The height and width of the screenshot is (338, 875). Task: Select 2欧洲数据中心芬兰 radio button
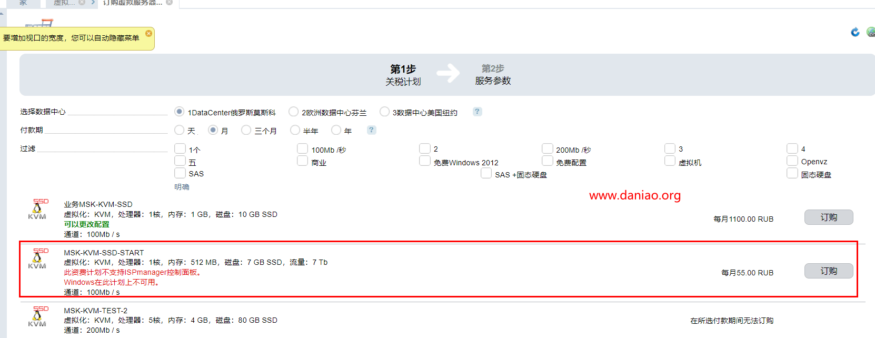(293, 112)
